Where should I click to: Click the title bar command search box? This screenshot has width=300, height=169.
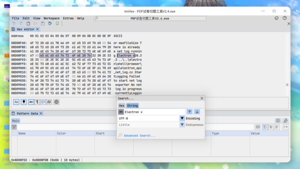pos(150,18)
